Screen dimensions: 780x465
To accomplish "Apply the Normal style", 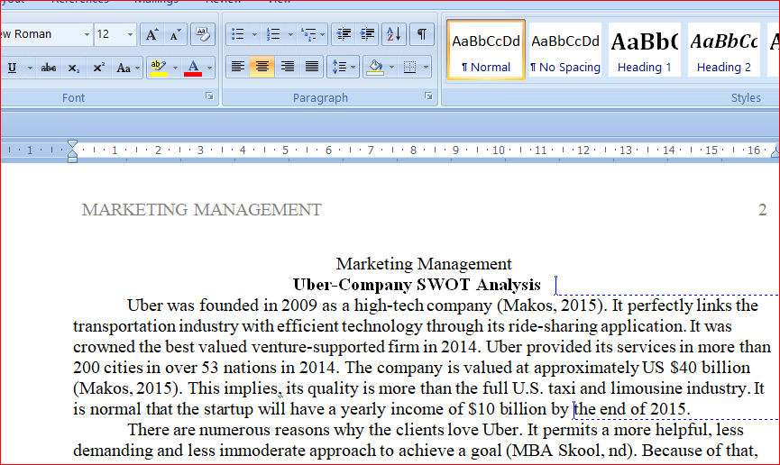I will coord(486,50).
